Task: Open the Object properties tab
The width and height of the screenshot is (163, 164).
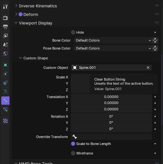Action: pyautogui.click(x=5, y=65)
